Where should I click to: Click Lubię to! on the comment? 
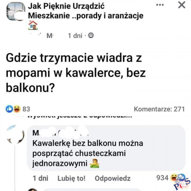pos(71,178)
